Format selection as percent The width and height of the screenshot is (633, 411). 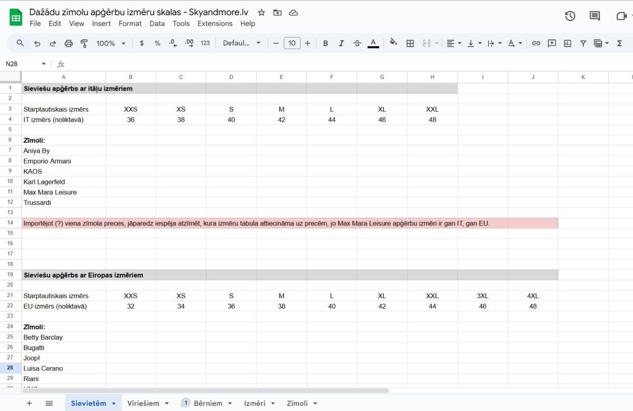[157, 43]
